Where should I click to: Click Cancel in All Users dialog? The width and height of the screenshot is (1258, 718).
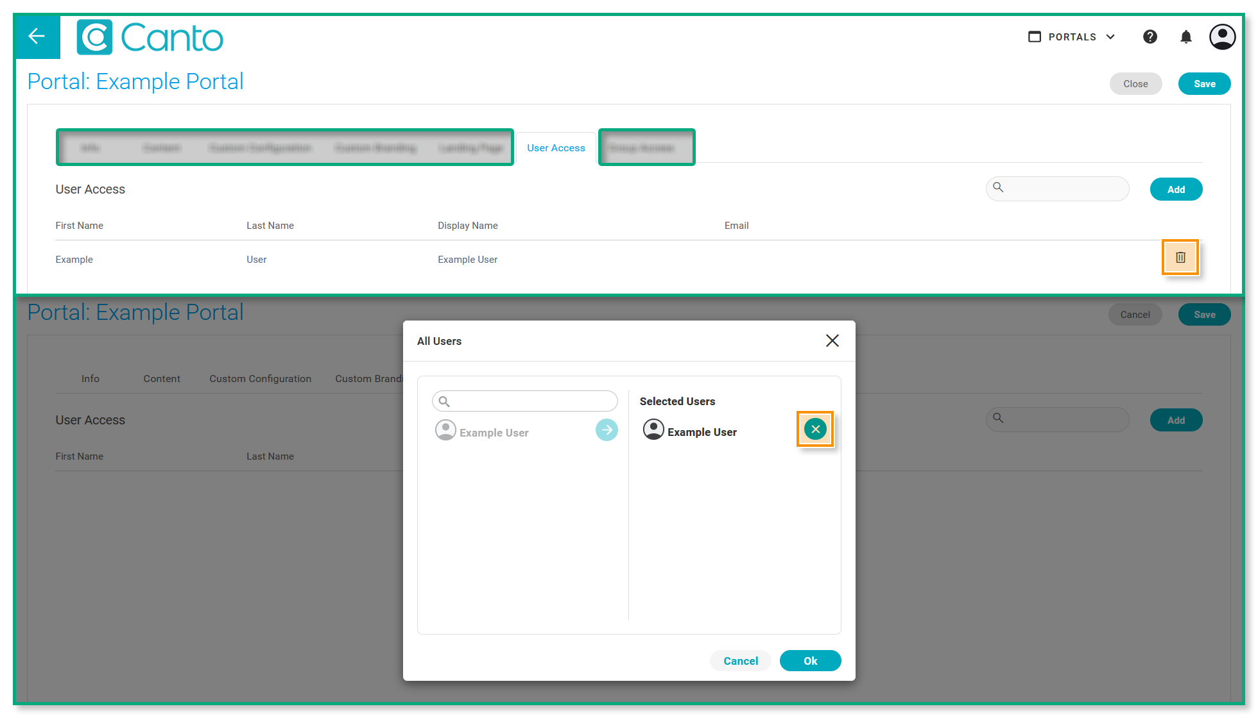pos(740,661)
